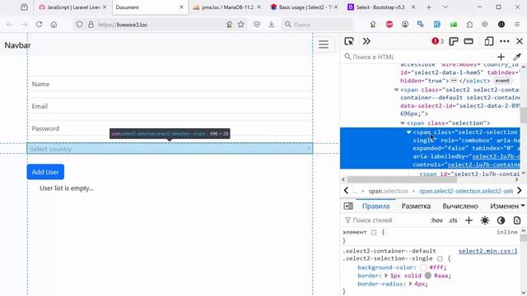Image resolution: width=527 pixels, height=296 pixels.
Task: Open the adblock extension icon
Action: point(389,24)
